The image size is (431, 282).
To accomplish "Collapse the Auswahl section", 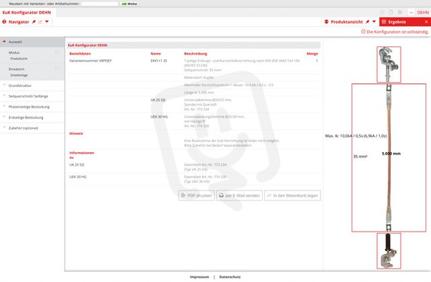I will pyautogui.click(x=32, y=42).
